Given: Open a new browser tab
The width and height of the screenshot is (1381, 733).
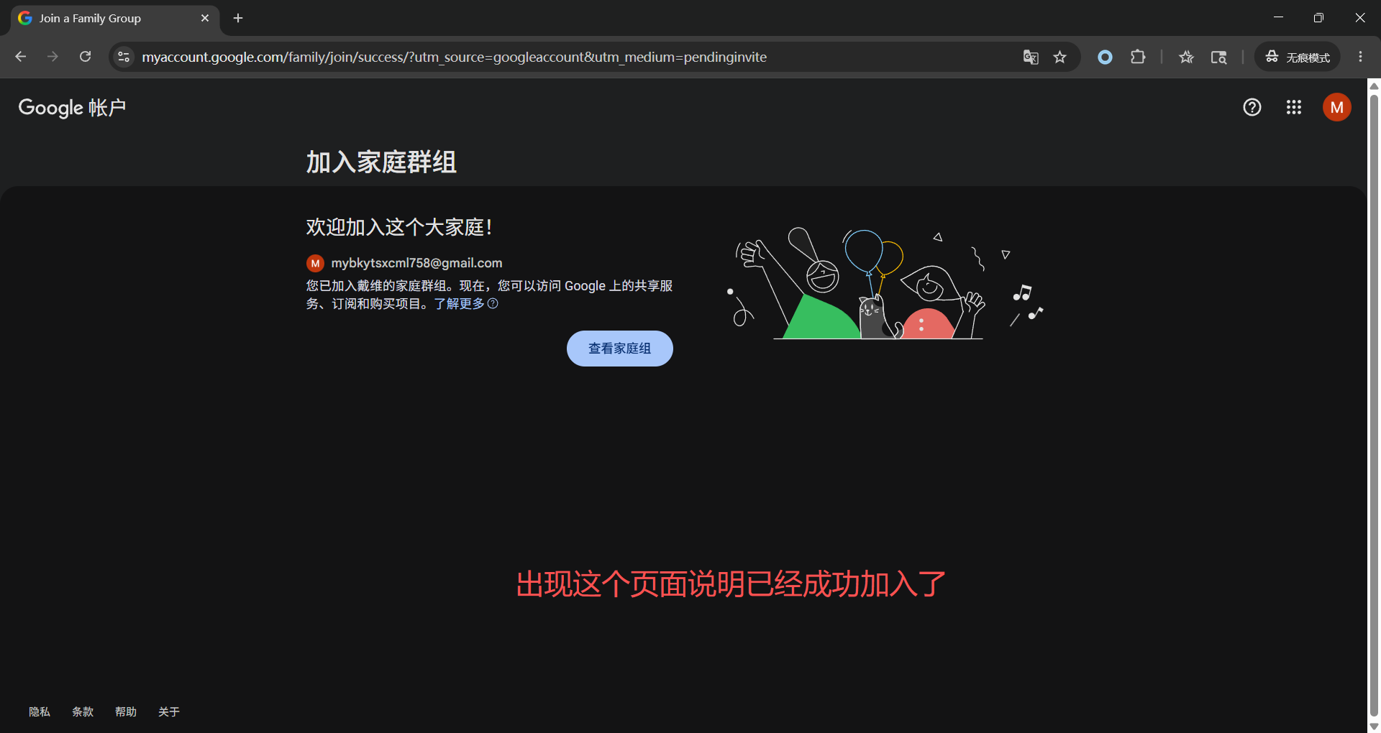Looking at the screenshot, I should click(x=238, y=18).
